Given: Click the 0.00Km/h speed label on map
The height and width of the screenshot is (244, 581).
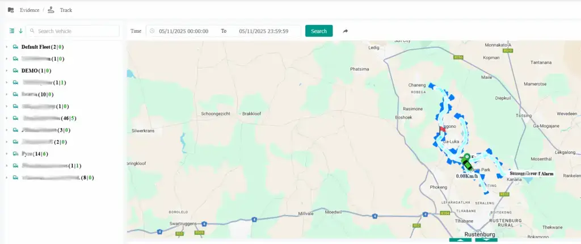Looking at the screenshot, I should [x=467, y=176].
